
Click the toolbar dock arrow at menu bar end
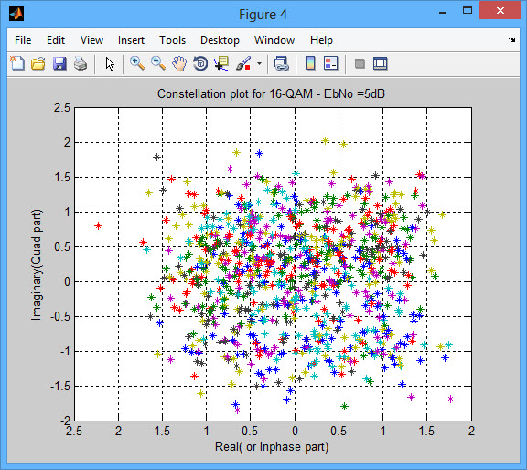coord(511,40)
